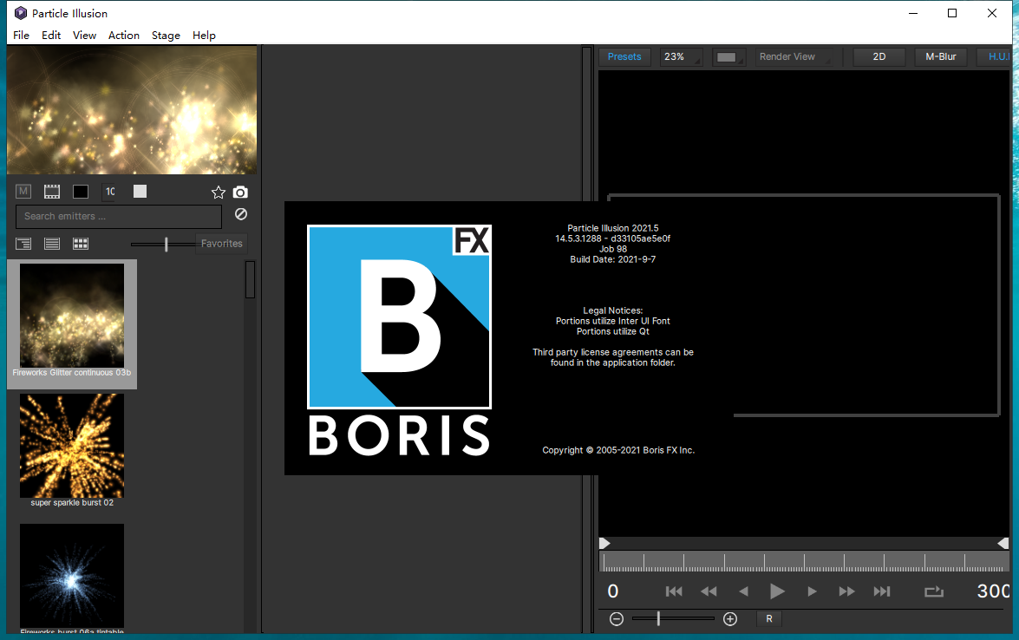
Task: Click the timeline zoom-in plus icon
Action: [730, 618]
